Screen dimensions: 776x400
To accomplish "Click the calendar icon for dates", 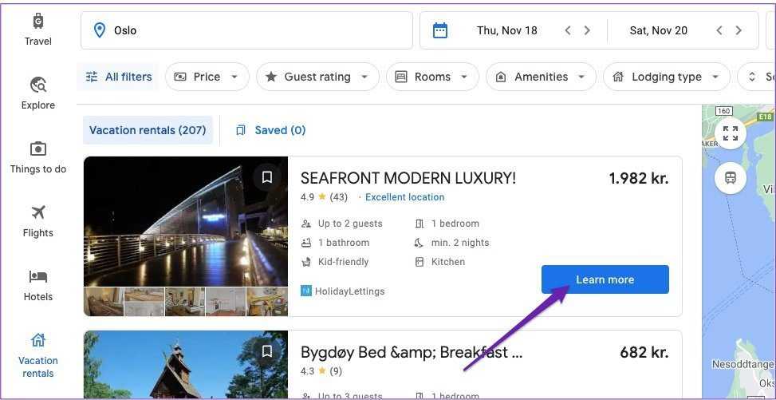I will pos(440,30).
